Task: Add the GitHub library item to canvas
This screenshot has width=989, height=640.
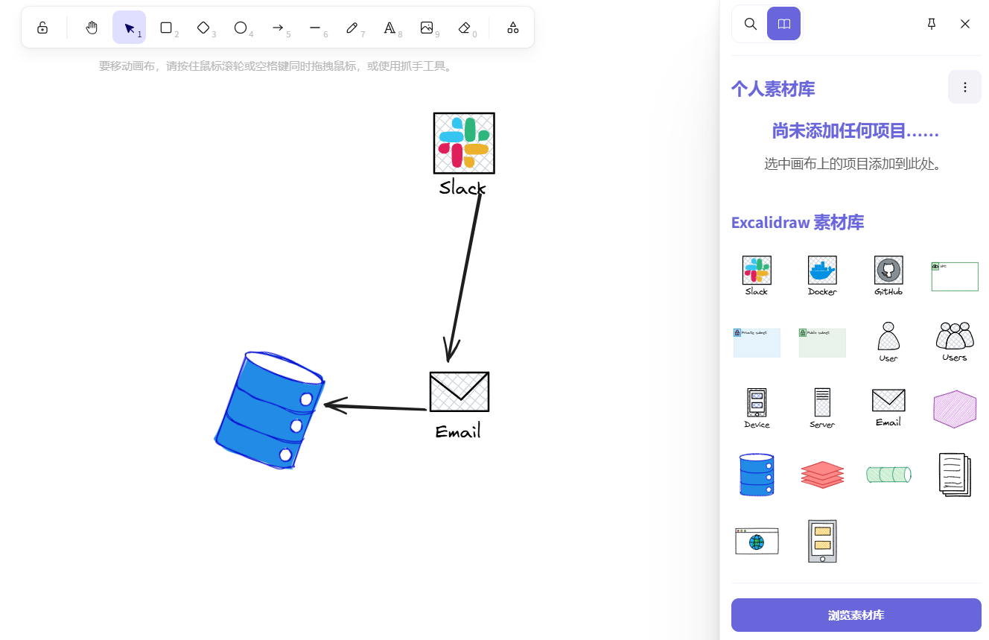Action: [x=888, y=275]
